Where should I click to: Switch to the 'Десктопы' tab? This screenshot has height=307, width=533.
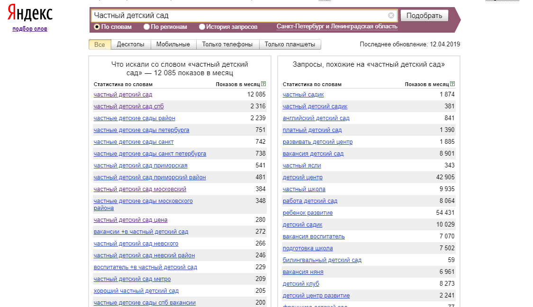pyautogui.click(x=131, y=44)
